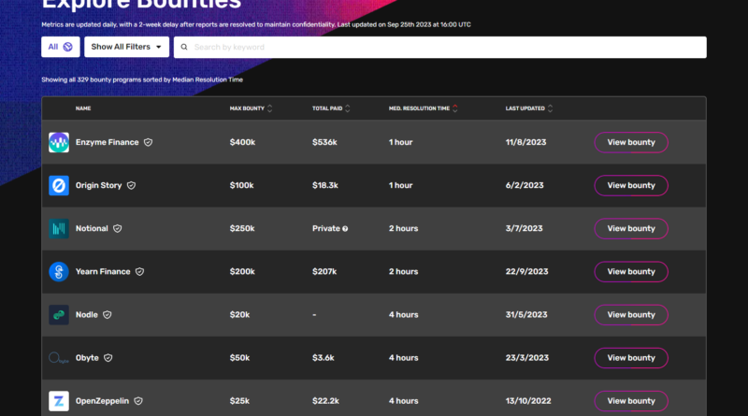Expand the Show All Filters dropdown
This screenshot has height=416, width=748.
click(126, 47)
